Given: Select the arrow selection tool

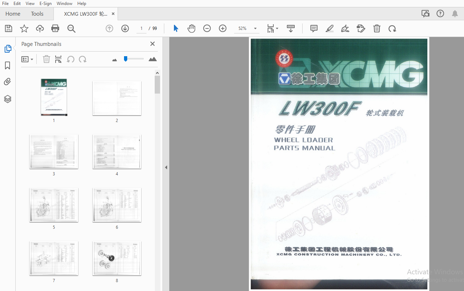Looking at the screenshot, I should click(176, 28).
